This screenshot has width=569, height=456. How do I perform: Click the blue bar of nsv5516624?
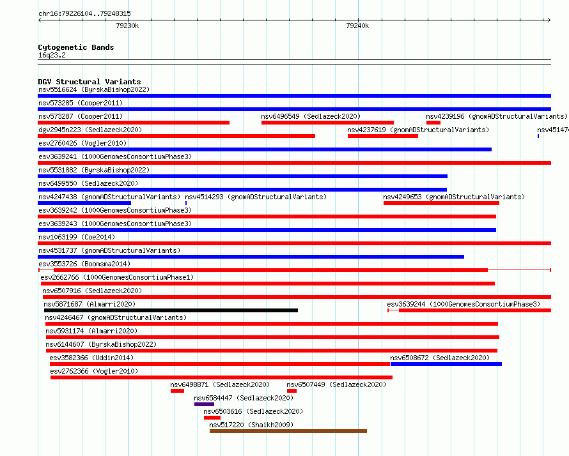point(294,96)
